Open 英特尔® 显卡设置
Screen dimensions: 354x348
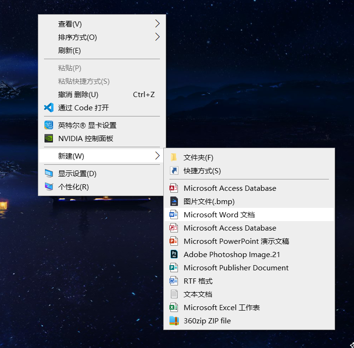click(102, 125)
